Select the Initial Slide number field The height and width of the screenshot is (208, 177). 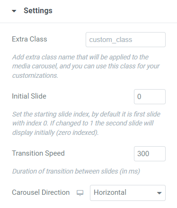[150, 97]
